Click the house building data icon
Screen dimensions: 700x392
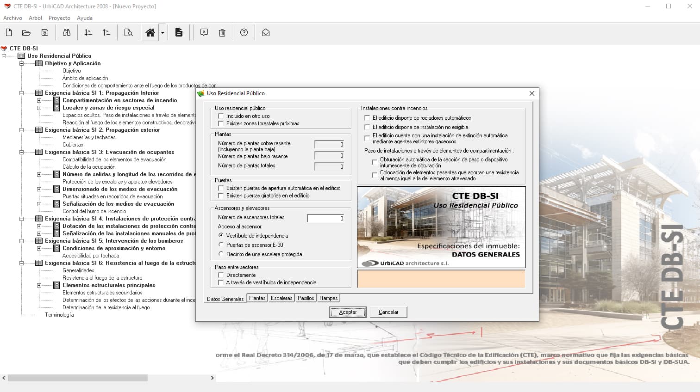pyautogui.click(x=150, y=32)
